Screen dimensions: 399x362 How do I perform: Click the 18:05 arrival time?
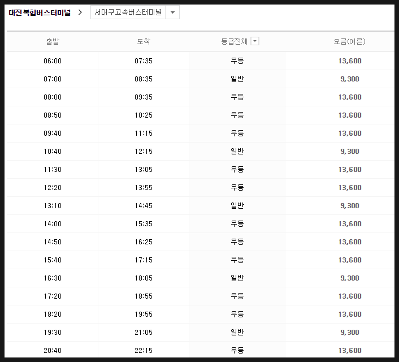tap(144, 278)
